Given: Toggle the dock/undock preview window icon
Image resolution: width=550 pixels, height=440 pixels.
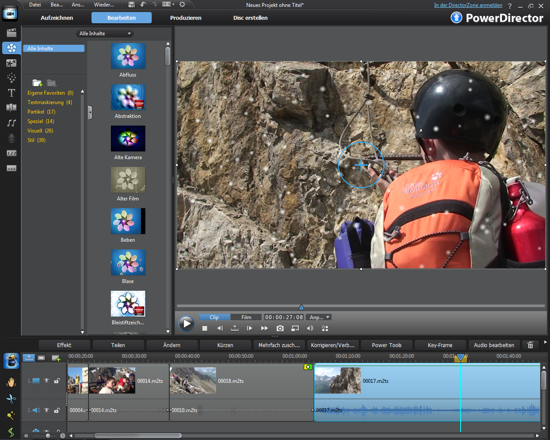Looking at the screenshot, I should point(295,328).
